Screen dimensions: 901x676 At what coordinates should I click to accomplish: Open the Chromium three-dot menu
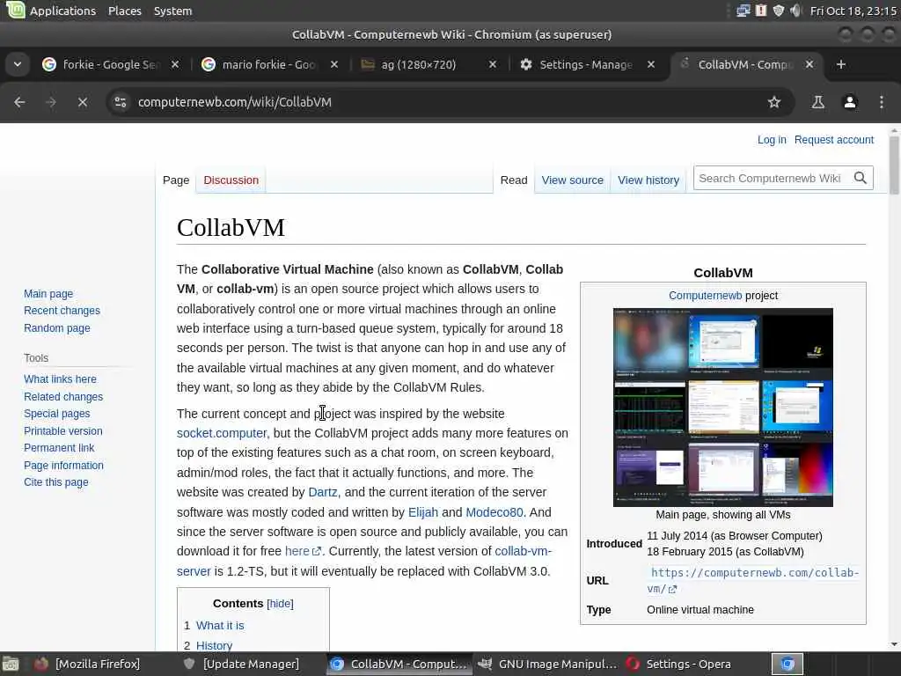click(x=882, y=102)
